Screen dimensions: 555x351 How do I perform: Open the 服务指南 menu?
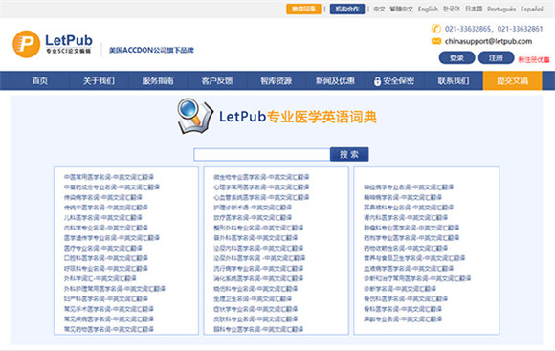[x=158, y=80]
